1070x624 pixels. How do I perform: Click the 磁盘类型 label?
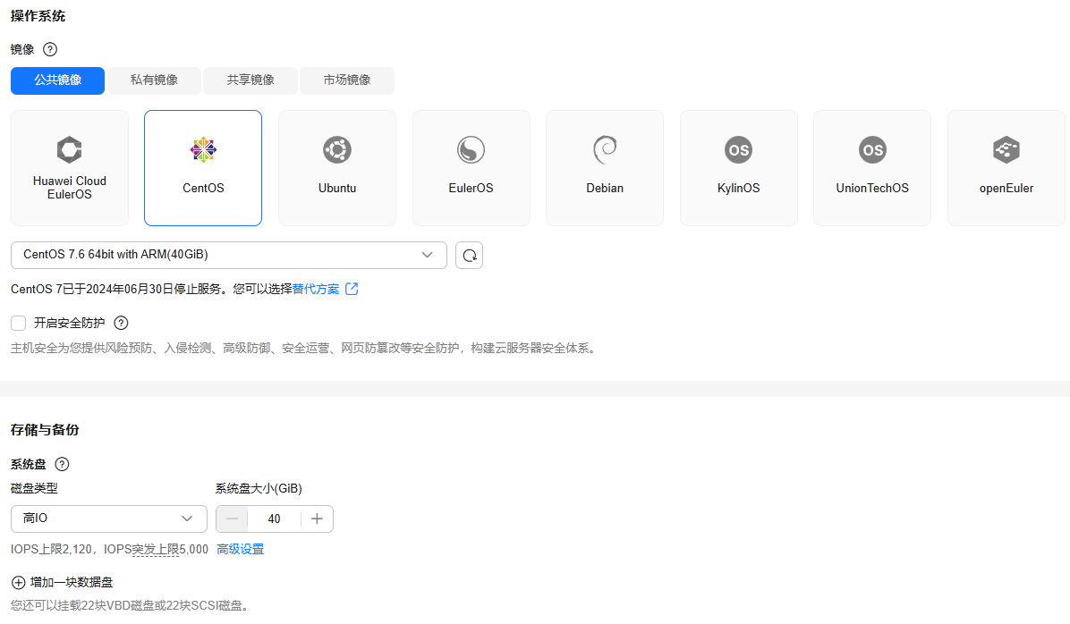(x=34, y=488)
